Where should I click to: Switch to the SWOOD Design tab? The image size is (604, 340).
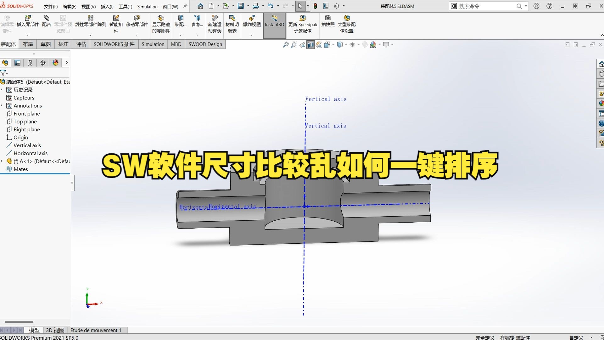point(205,44)
